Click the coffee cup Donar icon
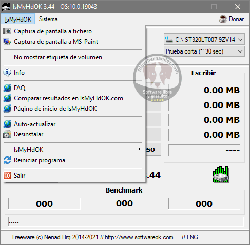 coord(223,19)
